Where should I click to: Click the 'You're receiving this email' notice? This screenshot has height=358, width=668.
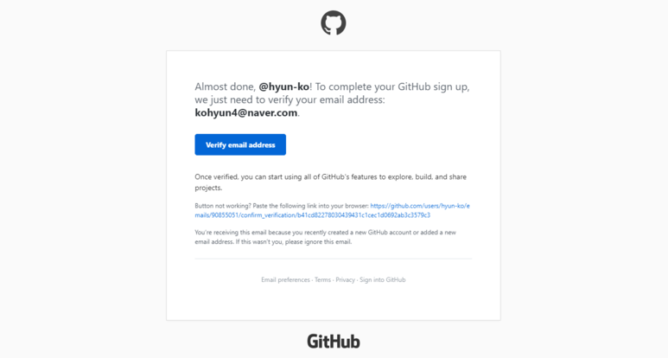pyautogui.click(x=326, y=237)
